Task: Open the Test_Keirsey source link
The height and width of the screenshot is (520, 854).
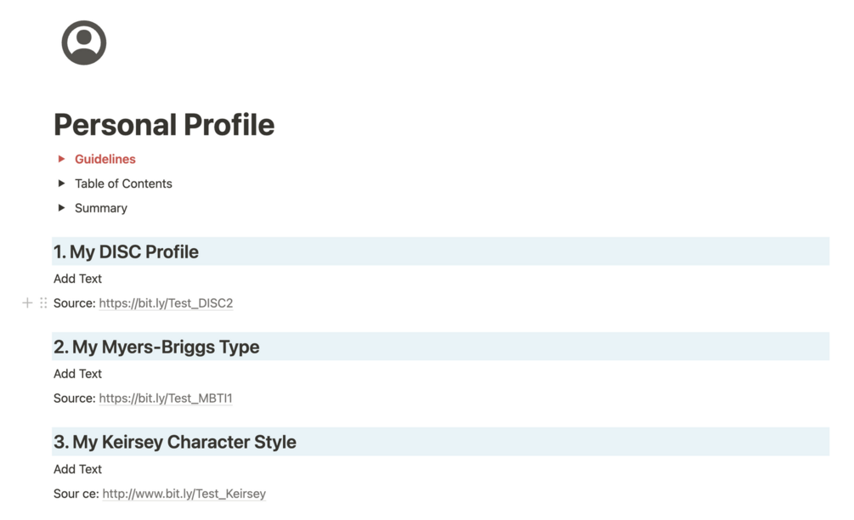Action: pos(184,494)
